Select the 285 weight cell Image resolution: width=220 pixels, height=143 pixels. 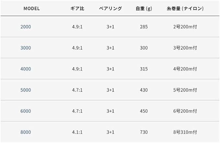pos(144,27)
